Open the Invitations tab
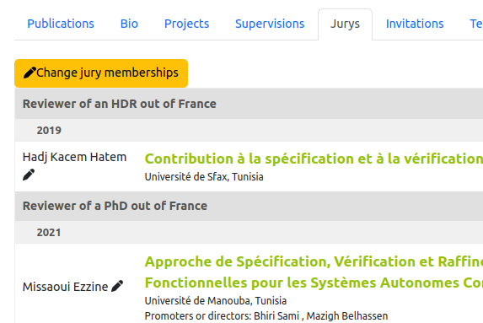The image size is (483, 323). click(415, 24)
